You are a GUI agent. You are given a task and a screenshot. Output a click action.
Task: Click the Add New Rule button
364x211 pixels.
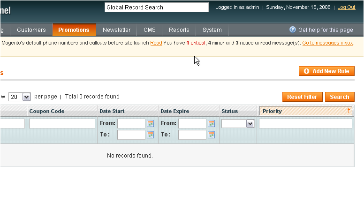[326, 71]
